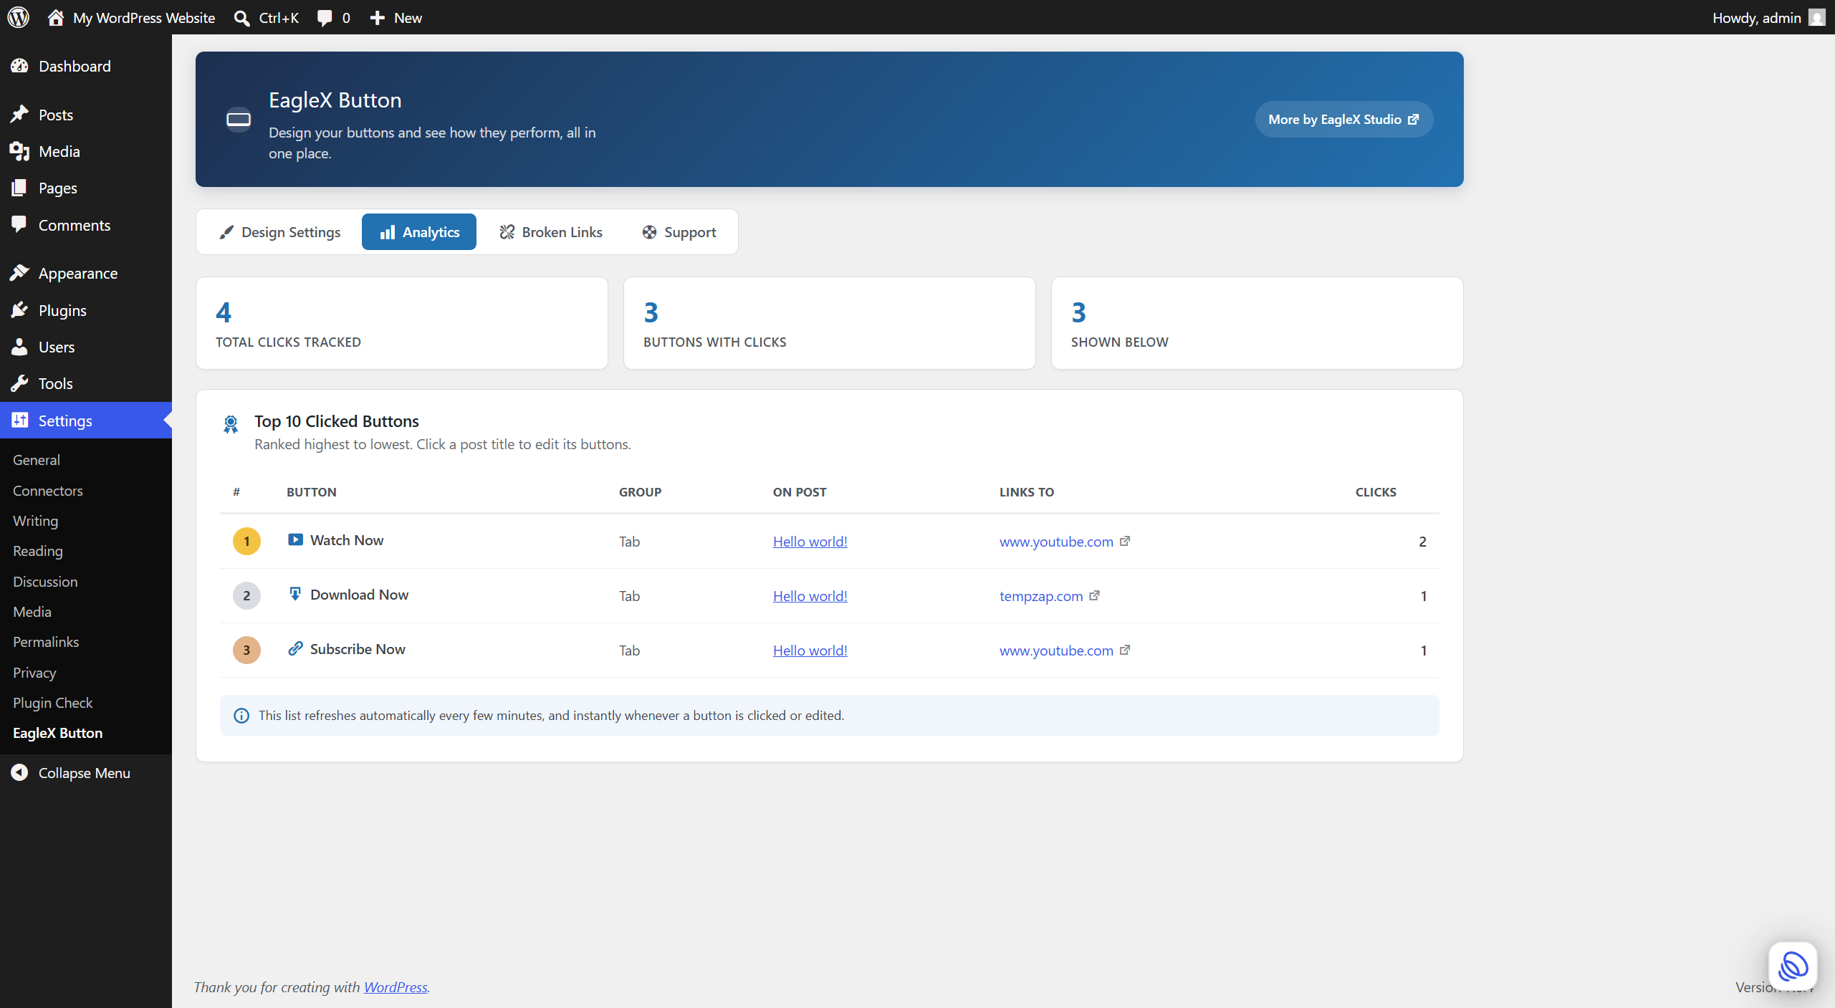Click the award ribbon icon by Top 10
This screenshot has height=1008, width=1835.
[231, 424]
